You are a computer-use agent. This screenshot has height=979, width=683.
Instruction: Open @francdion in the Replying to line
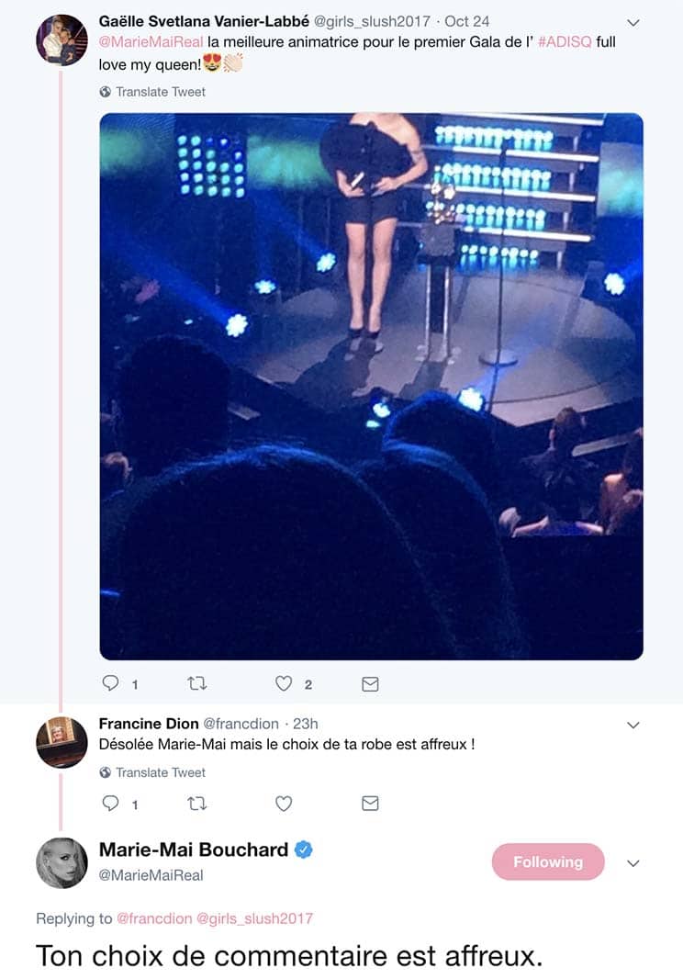click(x=154, y=918)
